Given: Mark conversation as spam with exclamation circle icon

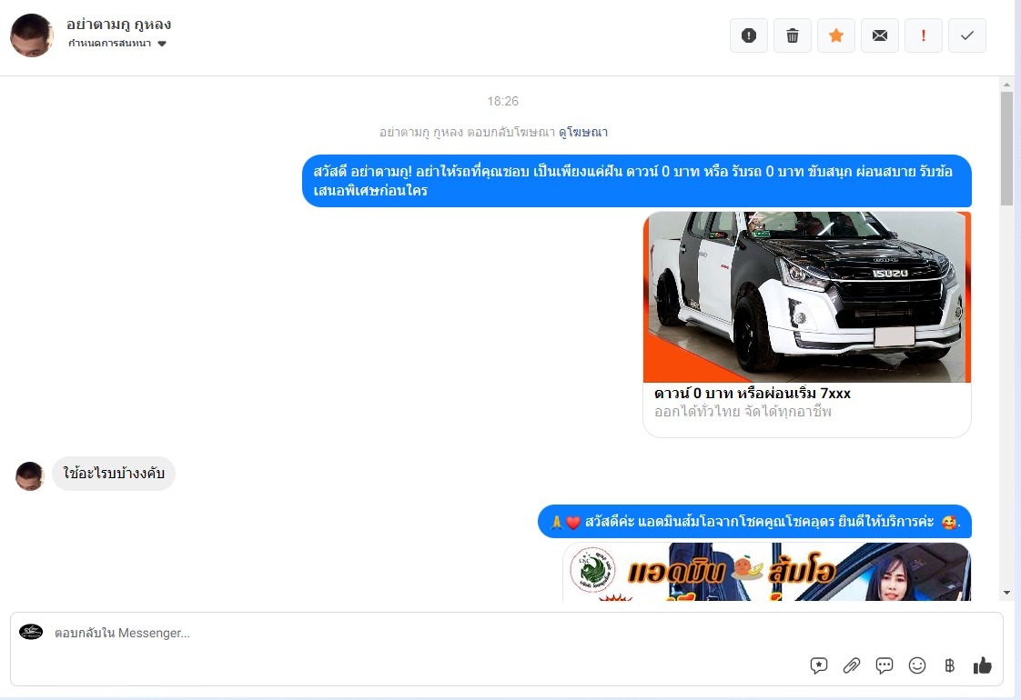Looking at the screenshot, I should tap(749, 35).
